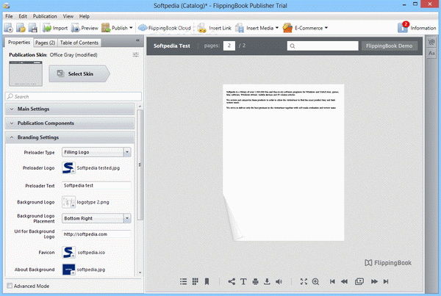
Task: Expand the Publication Components section
Action: tap(70, 123)
